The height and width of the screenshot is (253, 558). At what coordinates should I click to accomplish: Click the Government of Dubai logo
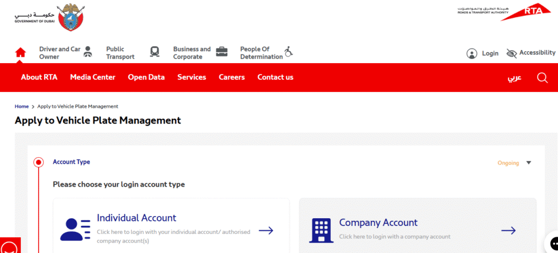point(50,16)
